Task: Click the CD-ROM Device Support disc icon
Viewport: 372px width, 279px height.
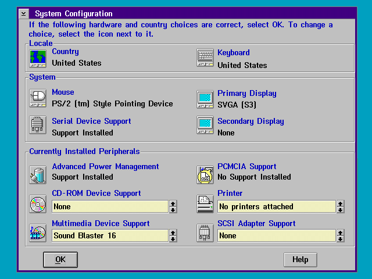Action: 38,204
